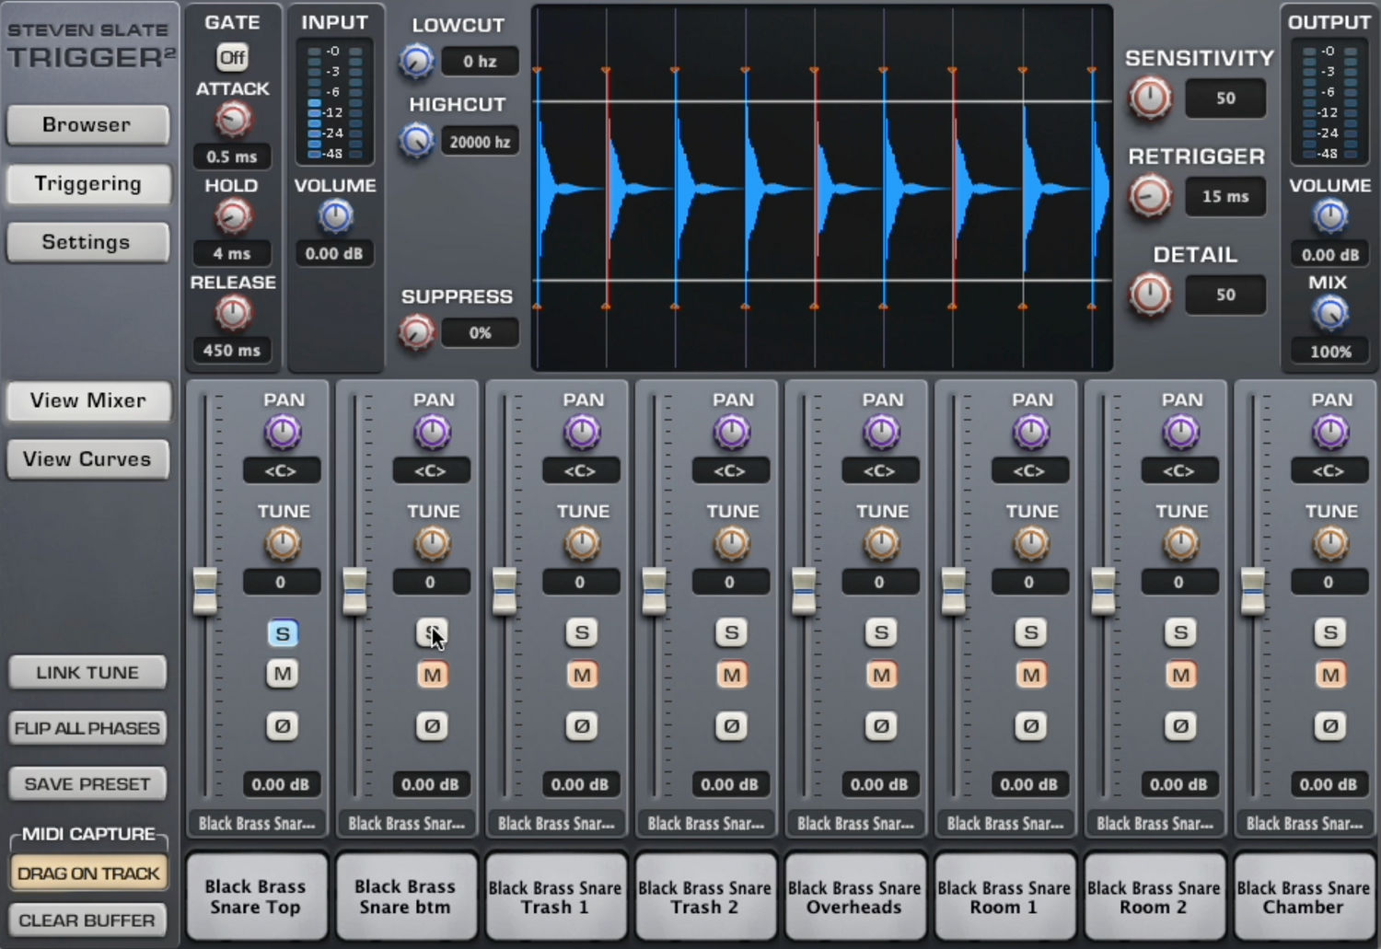Select the Black Brass Snare Overheads pad

(x=855, y=897)
